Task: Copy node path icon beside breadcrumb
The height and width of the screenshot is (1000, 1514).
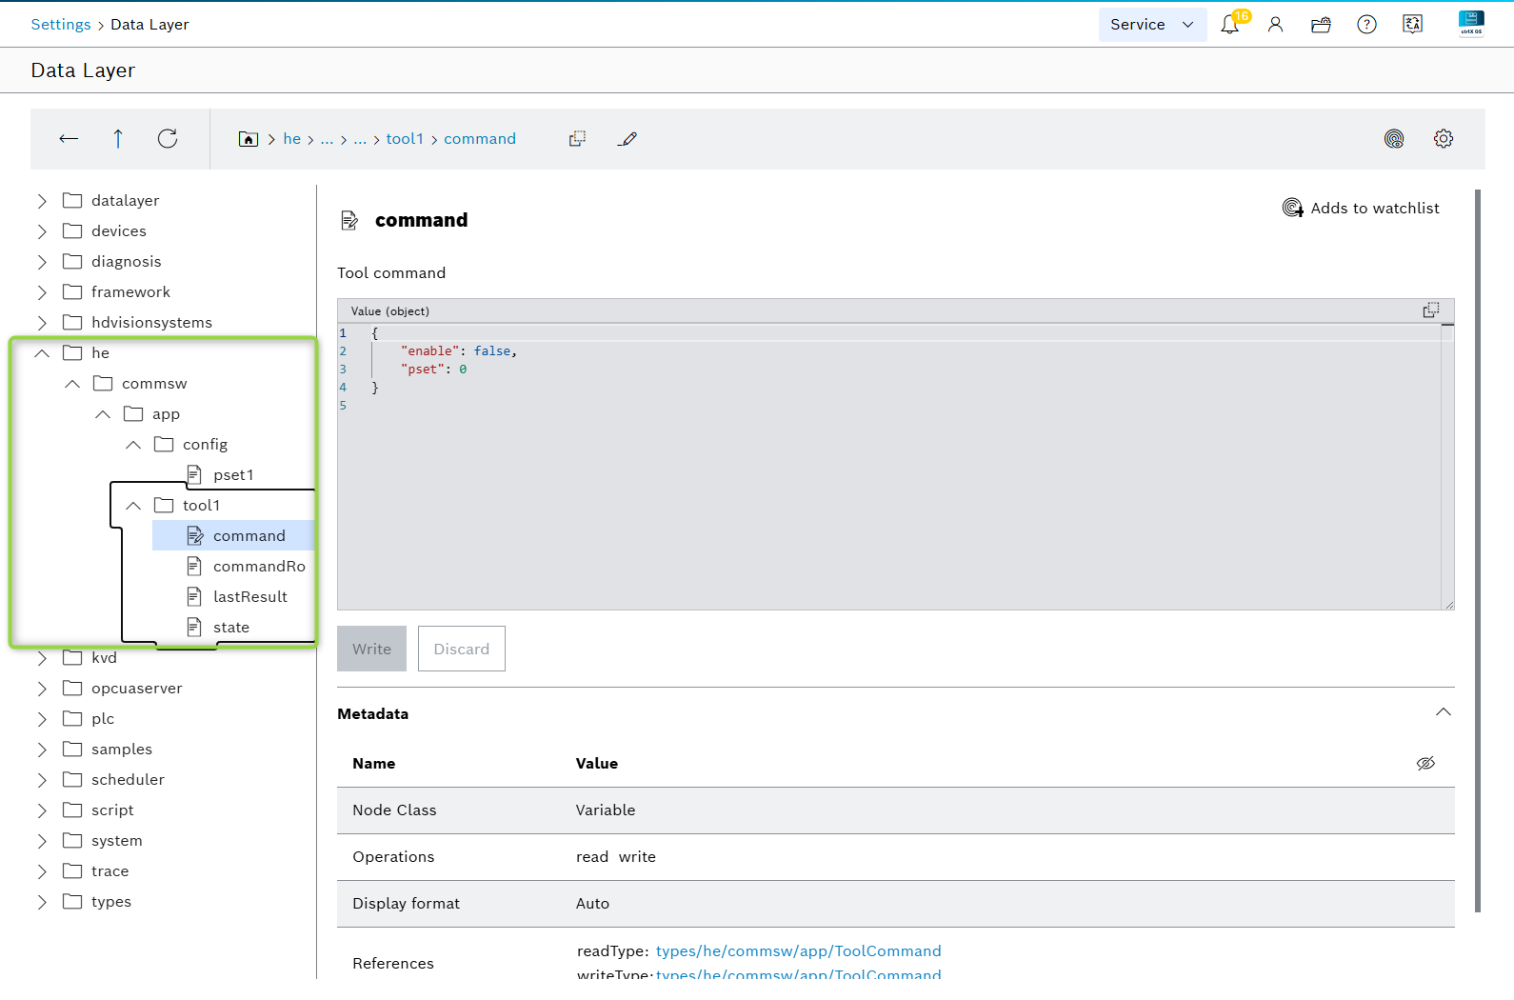Action: click(x=577, y=139)
